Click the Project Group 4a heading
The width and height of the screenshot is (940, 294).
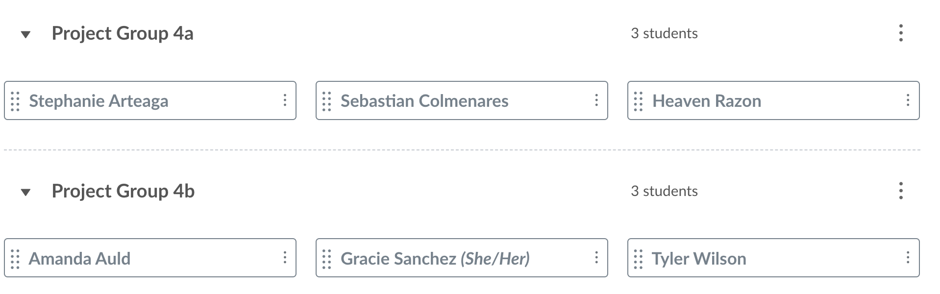pyautogui.click(x=123, y=33)
